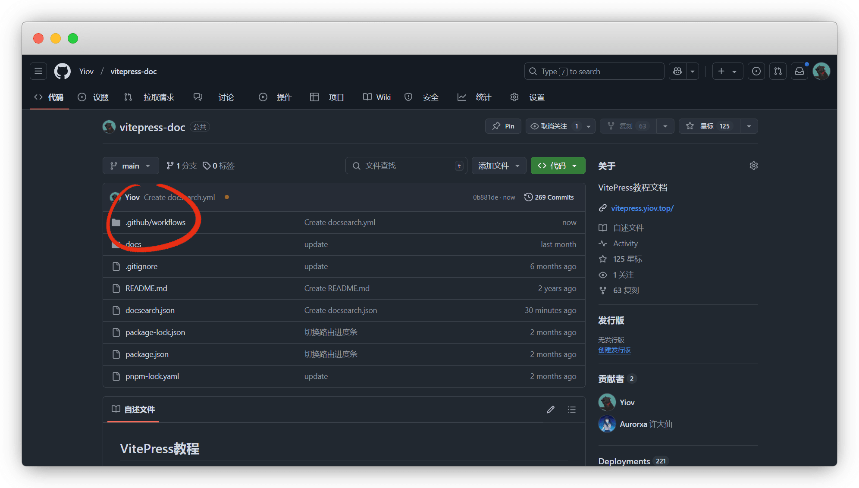The width and height of the screenshot is (859, 488).
Task: Click the GitHub logo icon
Action: (x=63, y=71)
